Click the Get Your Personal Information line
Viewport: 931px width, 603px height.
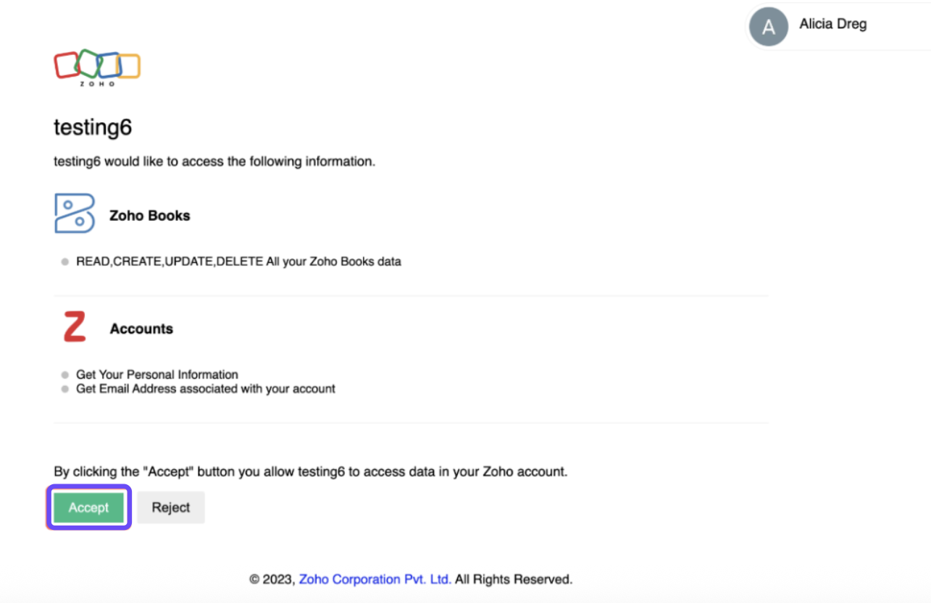pos(157,374)
